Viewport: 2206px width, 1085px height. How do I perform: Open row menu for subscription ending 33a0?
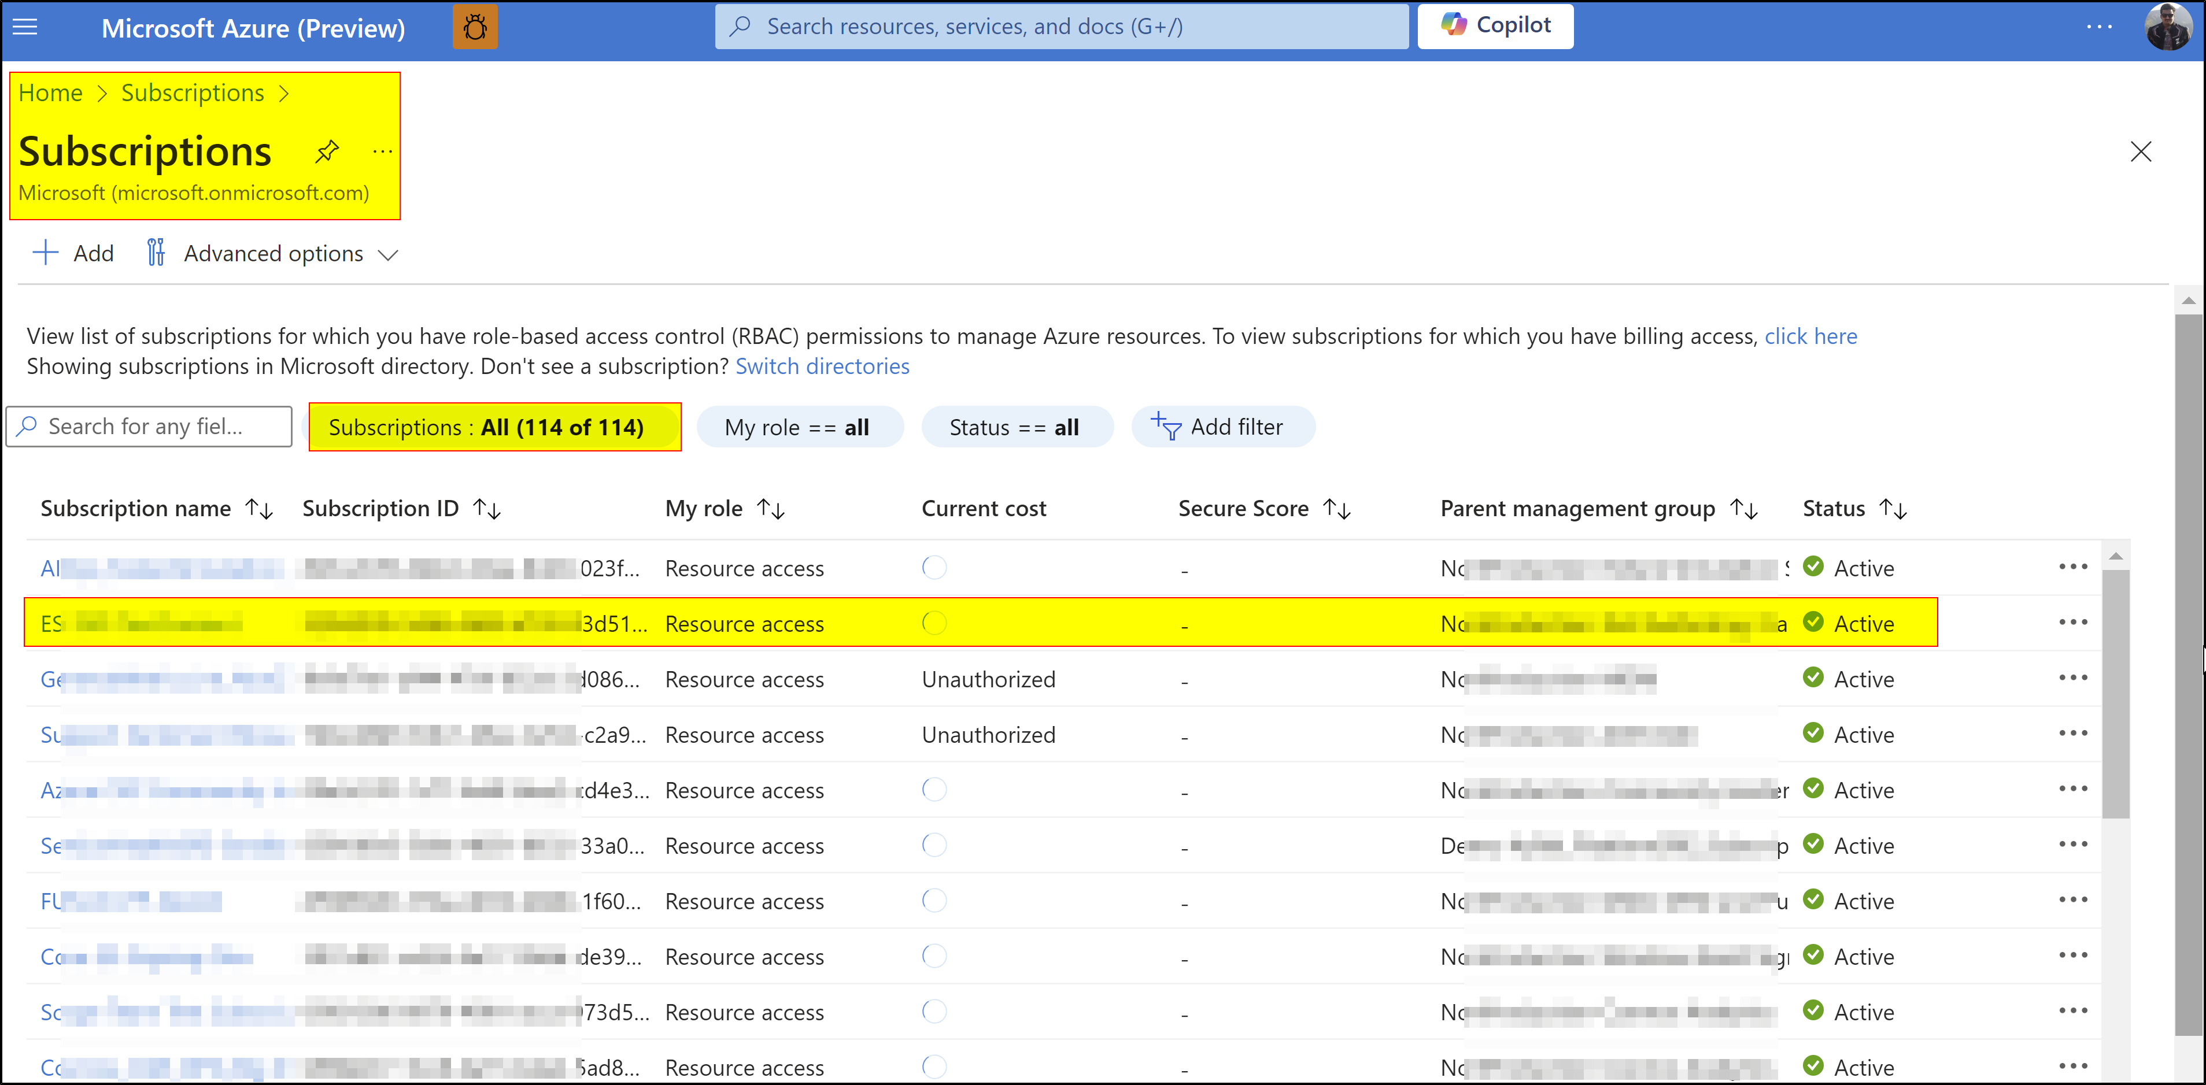[x=2072, y=845]
